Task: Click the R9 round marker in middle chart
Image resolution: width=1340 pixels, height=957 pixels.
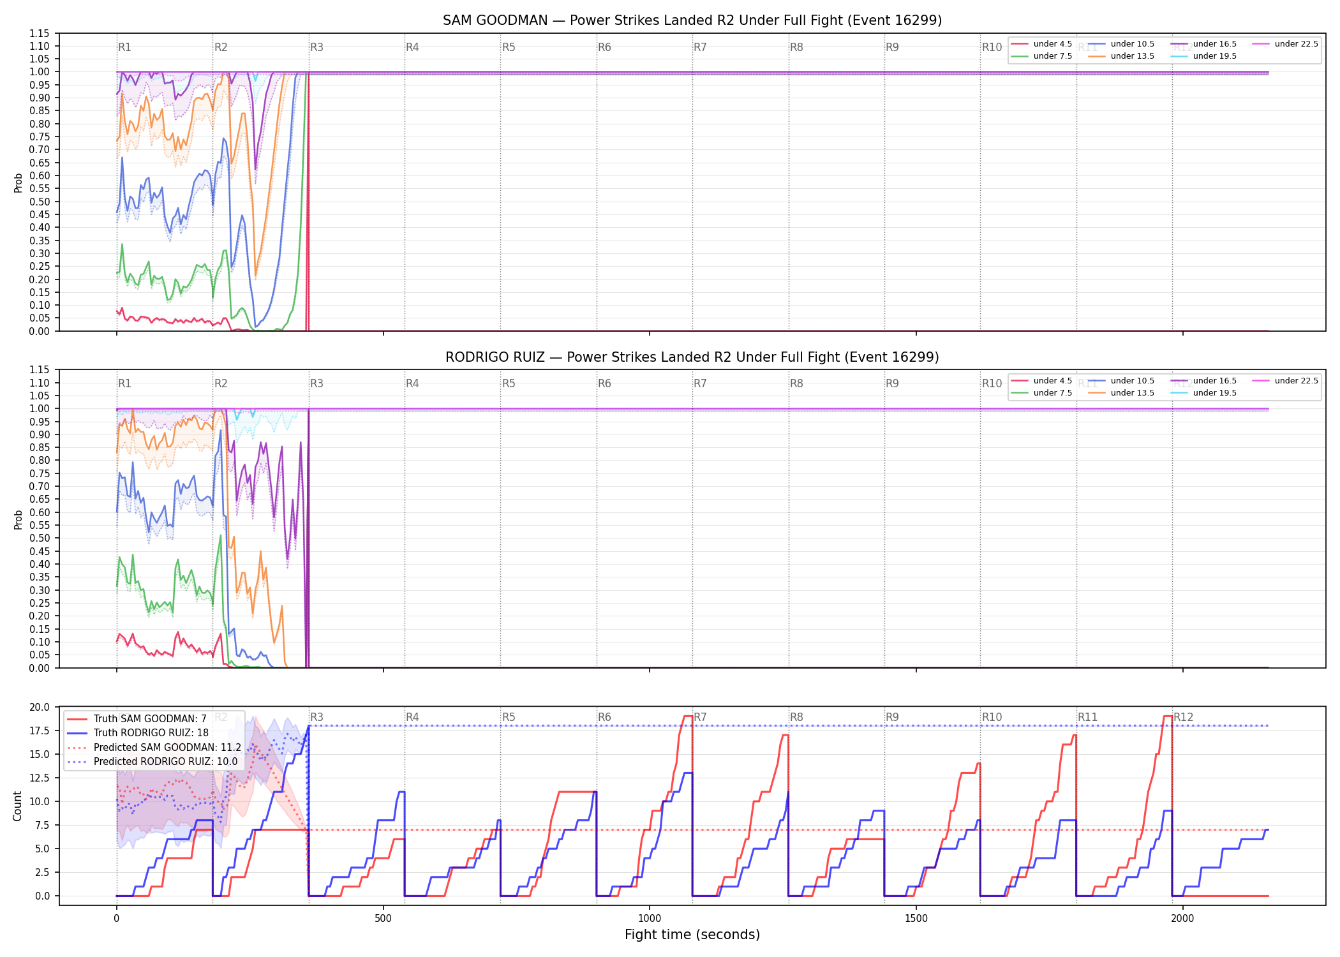Action: [x=892, y=383]
